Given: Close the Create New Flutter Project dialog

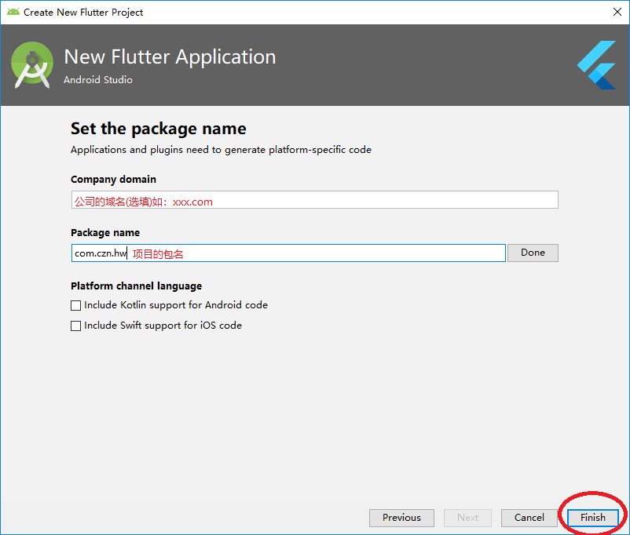Looking at the screenshot, I should pos(617,12).
